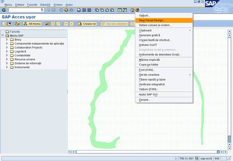233x161 pixels.
Task: Click the Save diskette icon in the toolbar
Action: tap(54, 10)
